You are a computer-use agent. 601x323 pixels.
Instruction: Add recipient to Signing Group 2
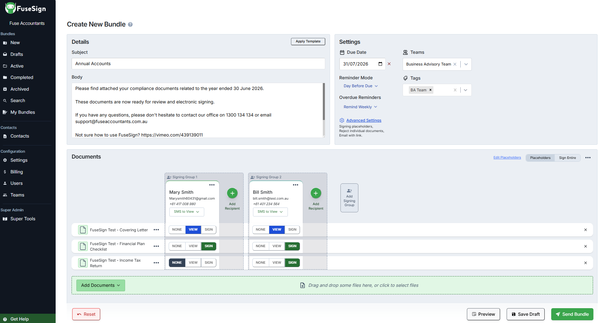[x=316, y=193]
